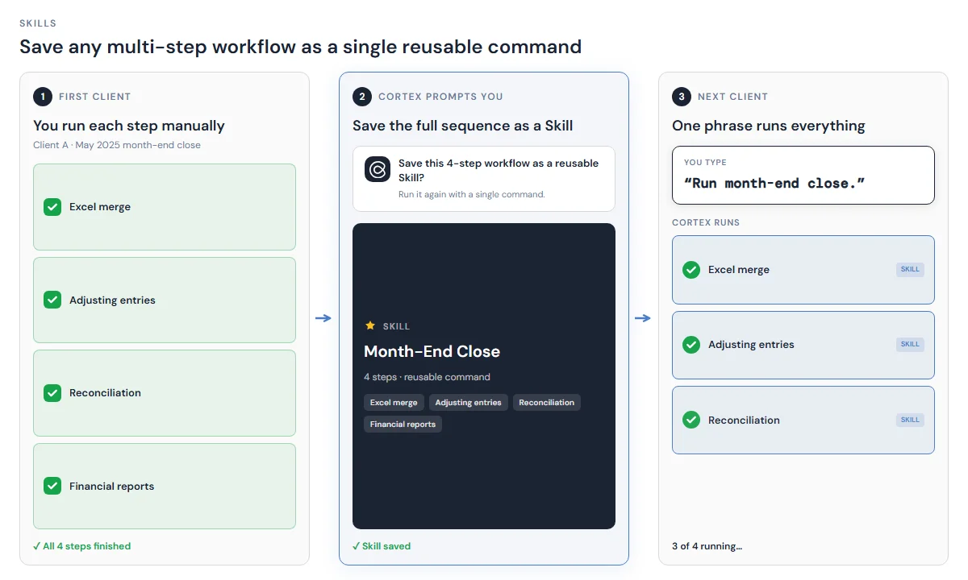The image size is (968, 580).
Task: Click "Client A · May 2025 month-end close" text
Action: point(117,145)
